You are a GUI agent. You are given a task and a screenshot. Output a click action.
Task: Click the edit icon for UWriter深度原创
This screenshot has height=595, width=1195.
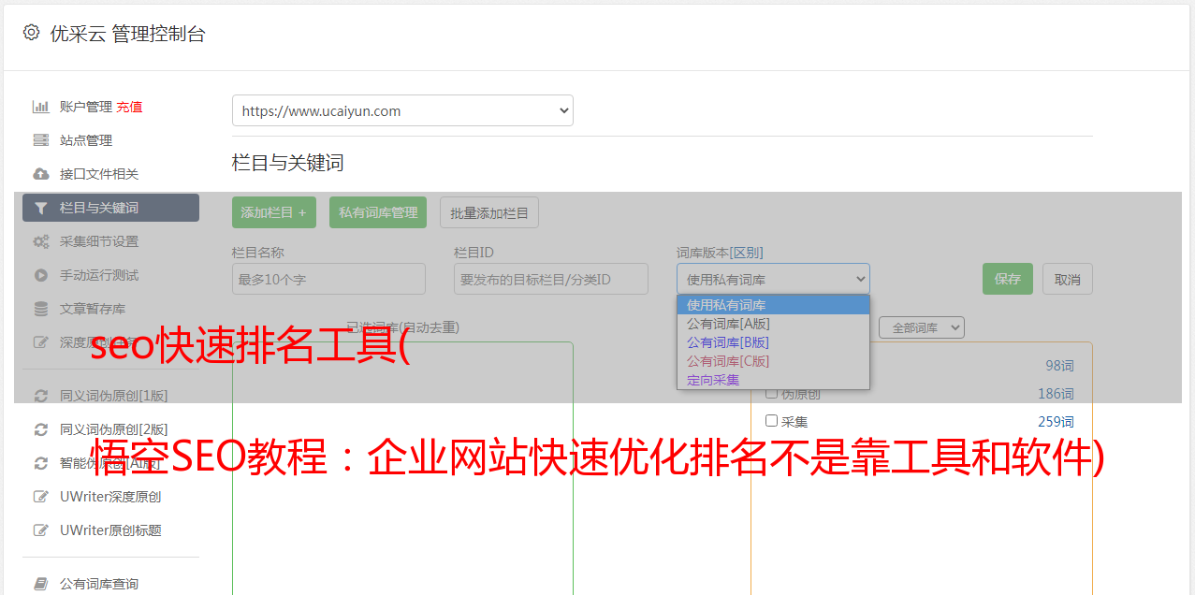point(41,497)
